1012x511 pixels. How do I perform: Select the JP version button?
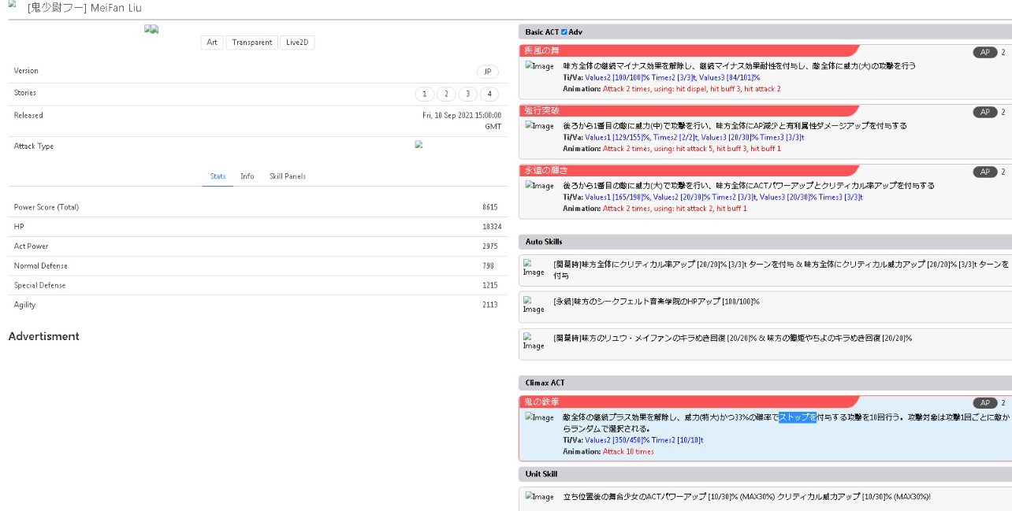(x=487, y=72)
